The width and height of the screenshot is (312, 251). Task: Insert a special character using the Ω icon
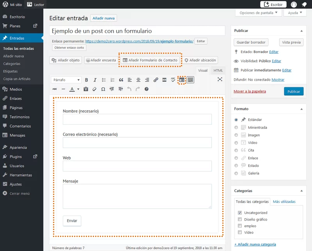click(x=103, y=89)
